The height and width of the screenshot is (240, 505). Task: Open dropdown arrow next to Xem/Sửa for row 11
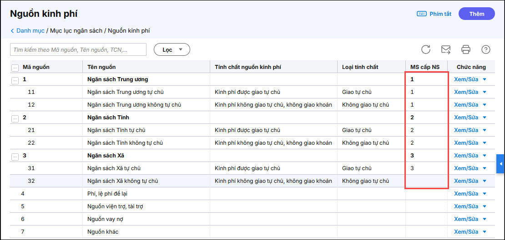[x=485, y=92]
